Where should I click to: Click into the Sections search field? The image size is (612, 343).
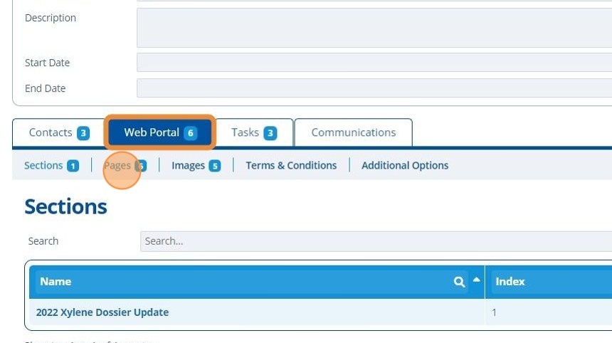[x=370, y=241]
